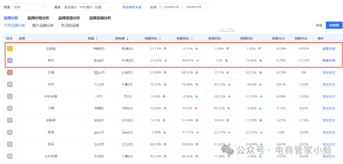The image size is (343, 164).
Task: Click the rank 5 badge
Action: [x=10, y=96]
